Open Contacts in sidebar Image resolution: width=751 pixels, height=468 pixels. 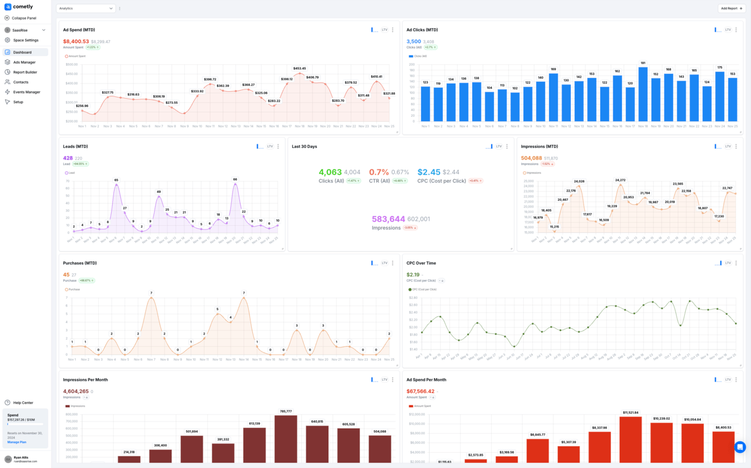pyautogui.click(x=26, y=82)
